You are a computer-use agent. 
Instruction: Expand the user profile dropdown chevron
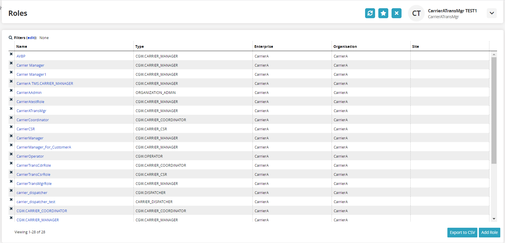tap(491, 13)
